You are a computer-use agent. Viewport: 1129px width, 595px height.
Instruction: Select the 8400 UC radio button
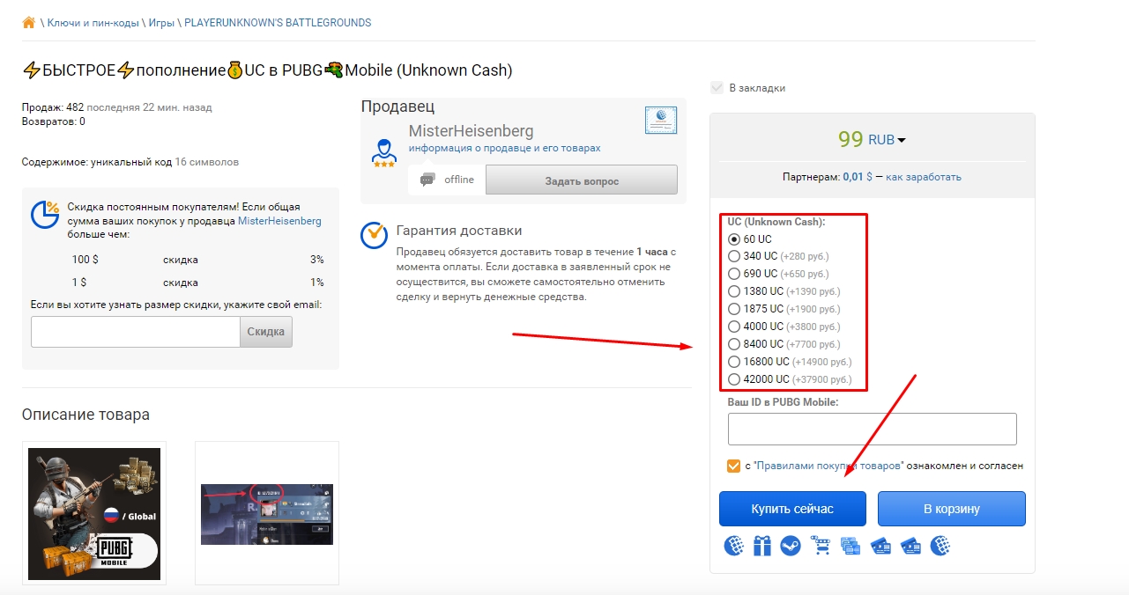click(x=734, y=344)
